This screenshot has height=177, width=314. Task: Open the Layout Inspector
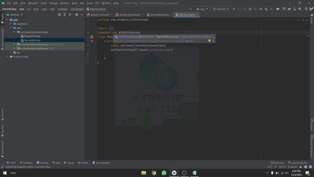point(298,163)
